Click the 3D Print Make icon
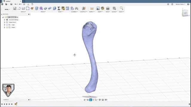The width and height of the screenshot is (191, 107). click(108, 8)
